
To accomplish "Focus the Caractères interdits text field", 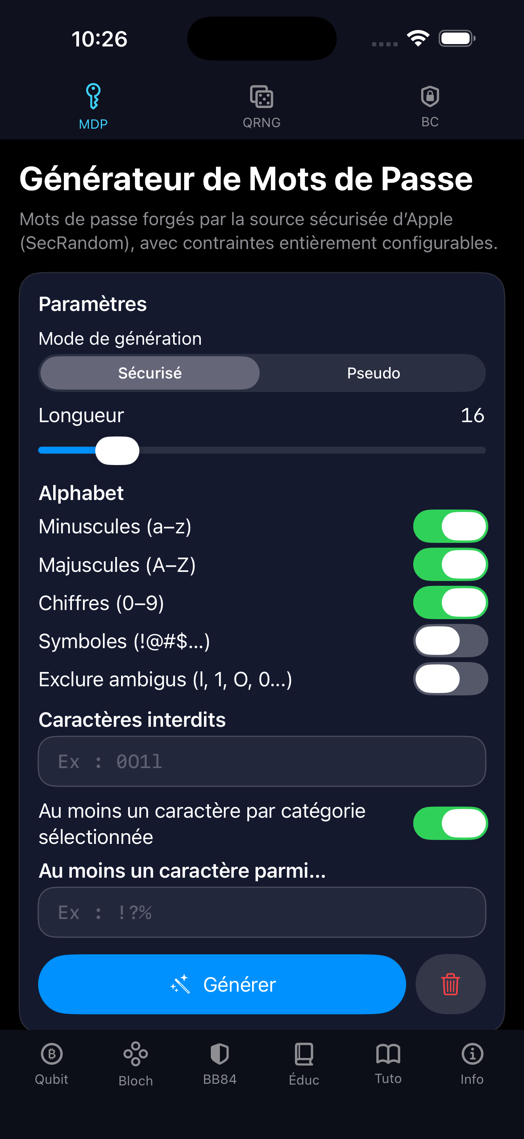I will point(262,761).
